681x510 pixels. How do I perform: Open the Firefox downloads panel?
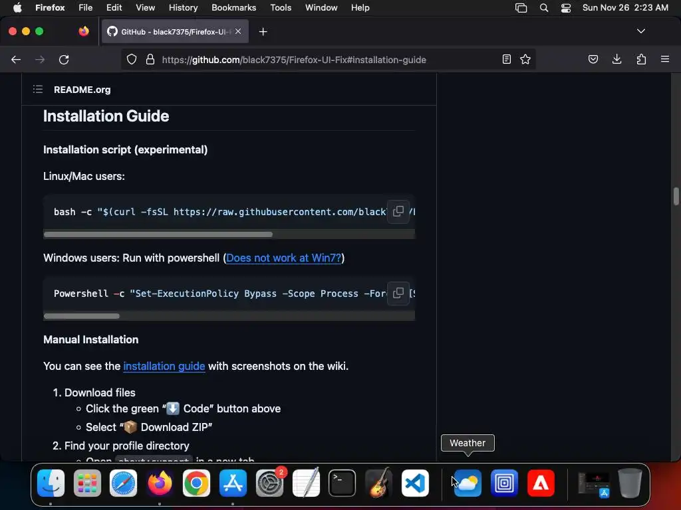616,59
